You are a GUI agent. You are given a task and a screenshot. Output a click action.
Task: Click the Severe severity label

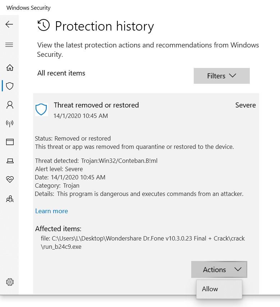[x=245, y=105]
